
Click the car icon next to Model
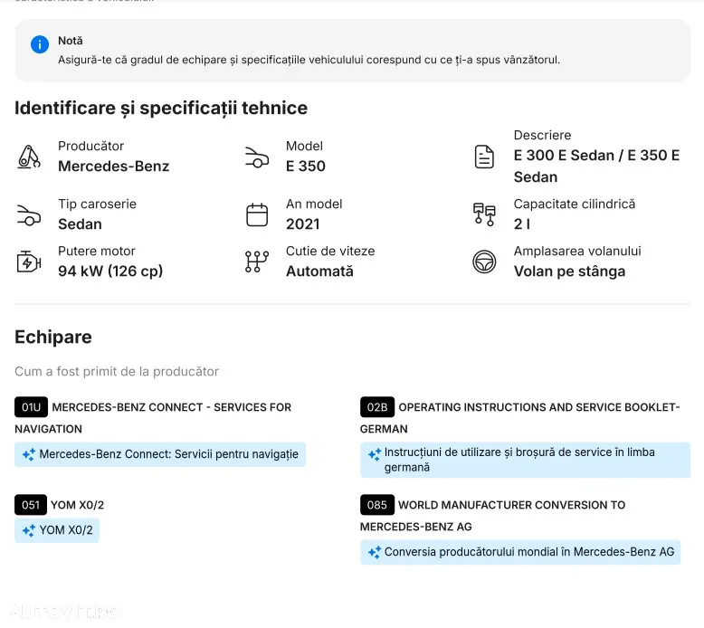pos(257,157)
